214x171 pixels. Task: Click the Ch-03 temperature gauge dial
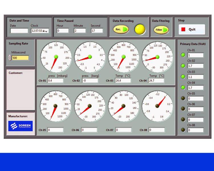[123, 57]
